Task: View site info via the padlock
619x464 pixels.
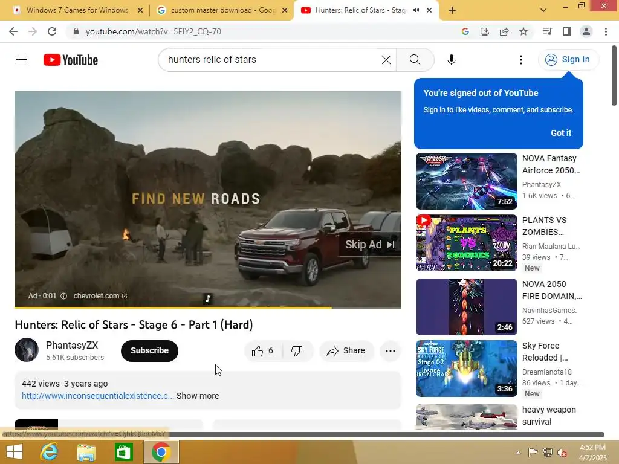Action: pyautogui.click(x=76, y=31)
